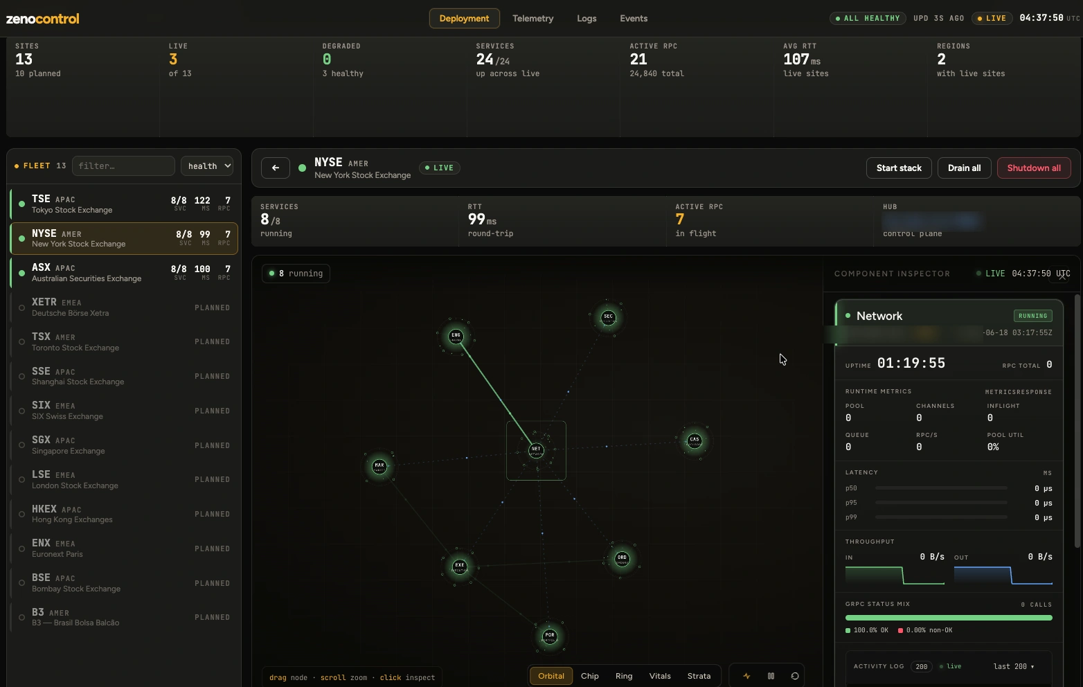Inspect the MAR node
1083x687 pixels.
(x=379, y=466)
